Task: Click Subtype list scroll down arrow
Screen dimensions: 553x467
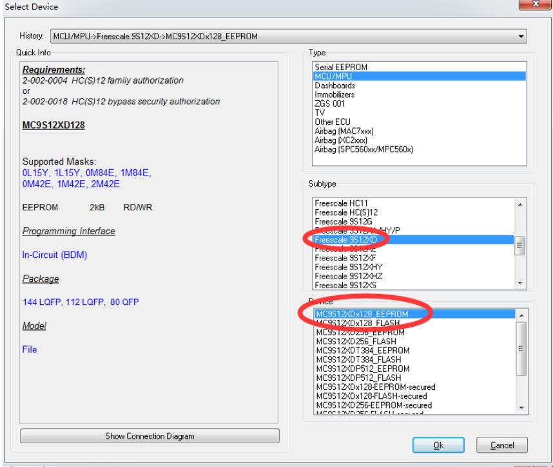Action: [520, 283]
